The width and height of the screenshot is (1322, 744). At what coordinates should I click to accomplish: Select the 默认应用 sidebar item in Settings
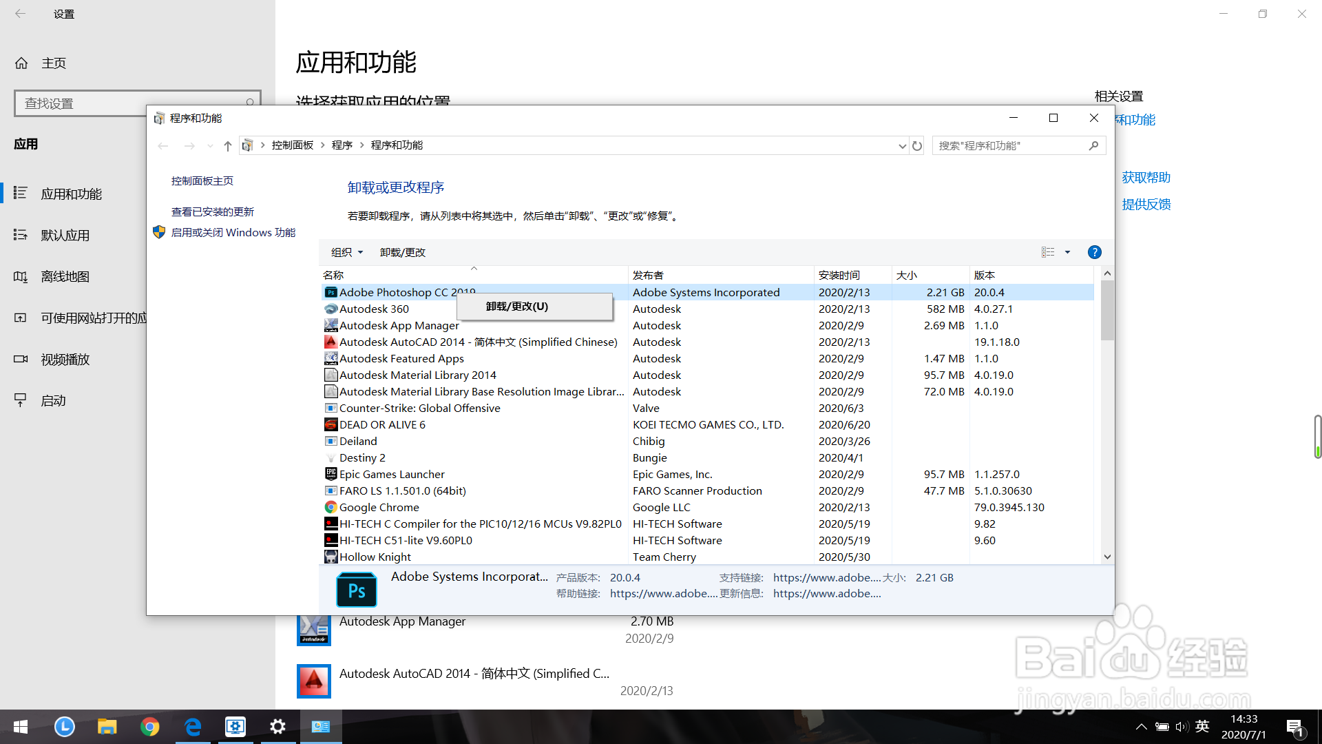tap(65, 236)
